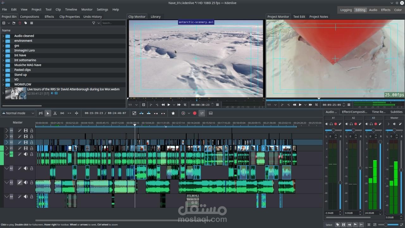Switch to the Audio workspace layout
This screenshot has width=405, height=228.
373,10
